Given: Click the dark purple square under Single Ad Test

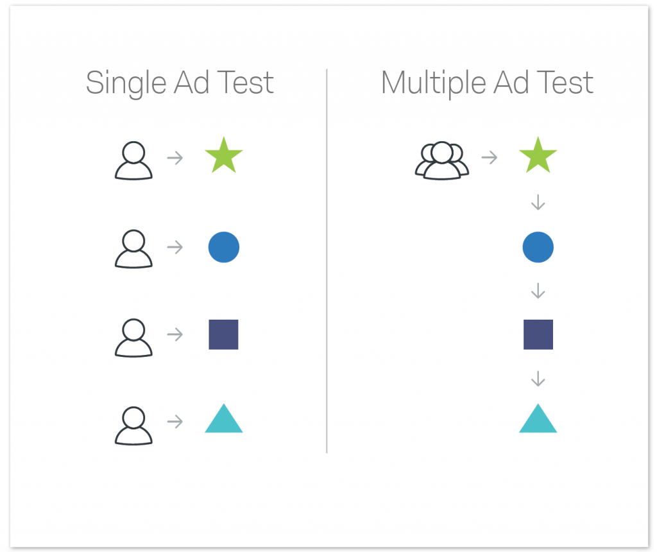Looking at the screenshot, I should [x=224, y=334].
